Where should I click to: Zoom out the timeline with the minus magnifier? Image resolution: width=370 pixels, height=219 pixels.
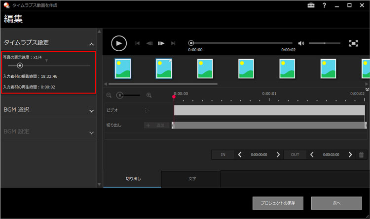(109, 95)
